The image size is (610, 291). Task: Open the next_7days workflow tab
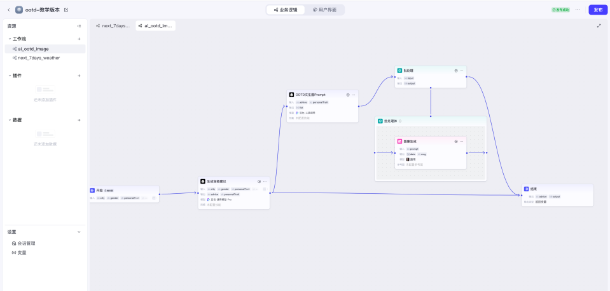coord(112,26)
